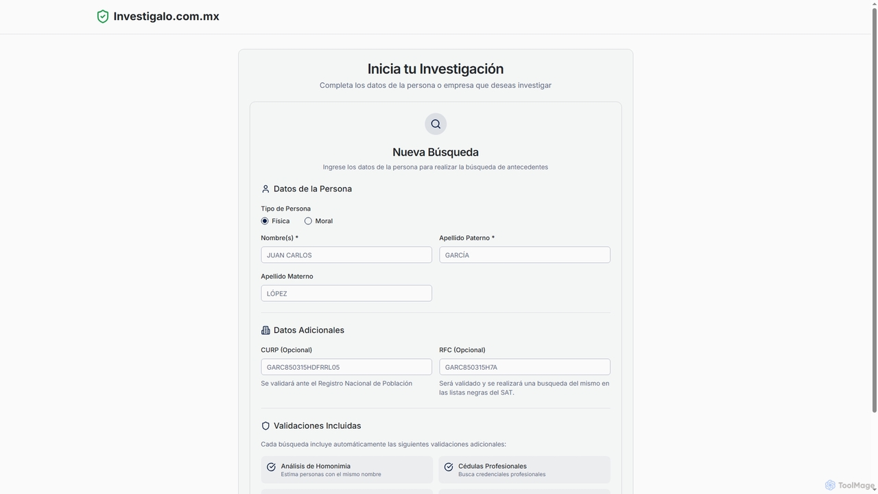Focus the Apellido Materno input field

pyautogui.click(x=346, y=294)
